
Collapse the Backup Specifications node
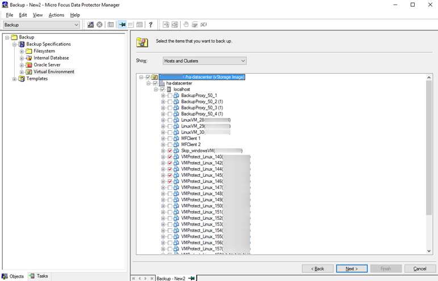[14, 44]
